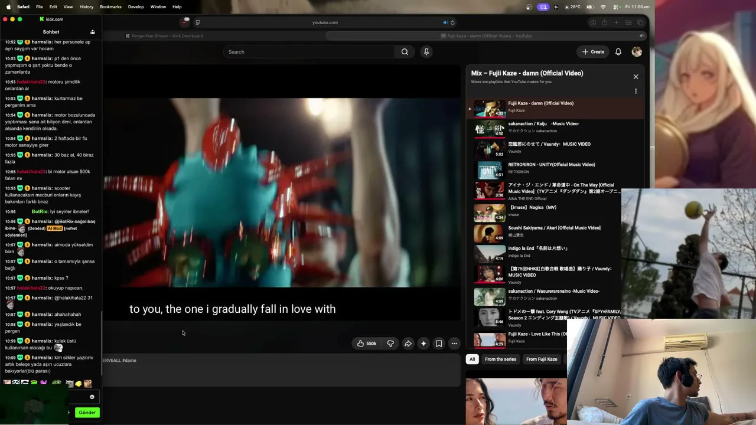Send the chat message with Gönder
The width and height of the screenshot is (756, 425).
[x=87, y=413]
